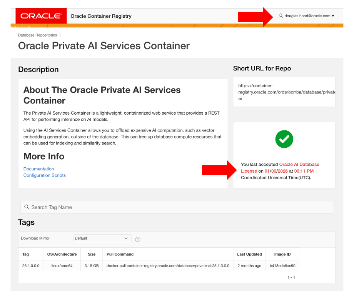The image size is (354, 300).
Task: Click the Oracle Private AI Services Container title
Action: [x=104, y=46]
